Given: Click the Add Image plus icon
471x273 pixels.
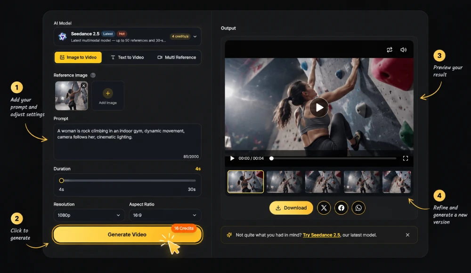Looking at the screenshot, I should [x=108, y=93].
